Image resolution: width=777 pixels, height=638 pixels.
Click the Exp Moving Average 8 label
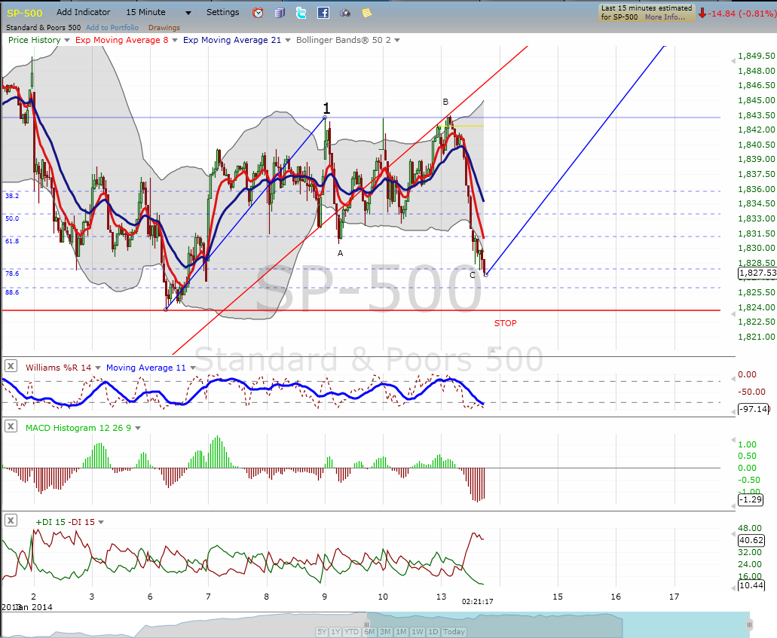(122, 40)
